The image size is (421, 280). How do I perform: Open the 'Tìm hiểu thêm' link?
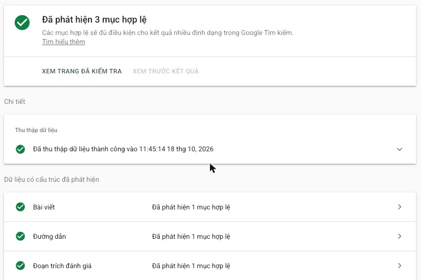63,42
